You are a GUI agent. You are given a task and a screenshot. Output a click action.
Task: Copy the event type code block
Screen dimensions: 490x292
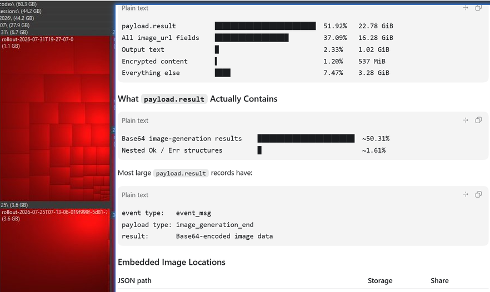[478, 194]
